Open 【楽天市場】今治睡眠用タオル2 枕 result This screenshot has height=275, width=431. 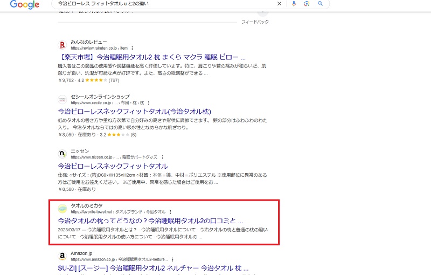point(152,57)
